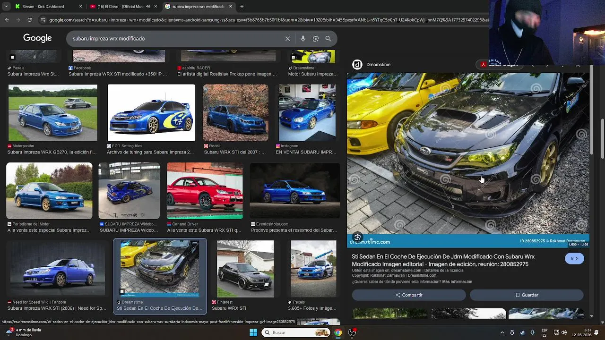605x340 pixels.
Task: Go forward in browser history
Action: coord(18,20)
